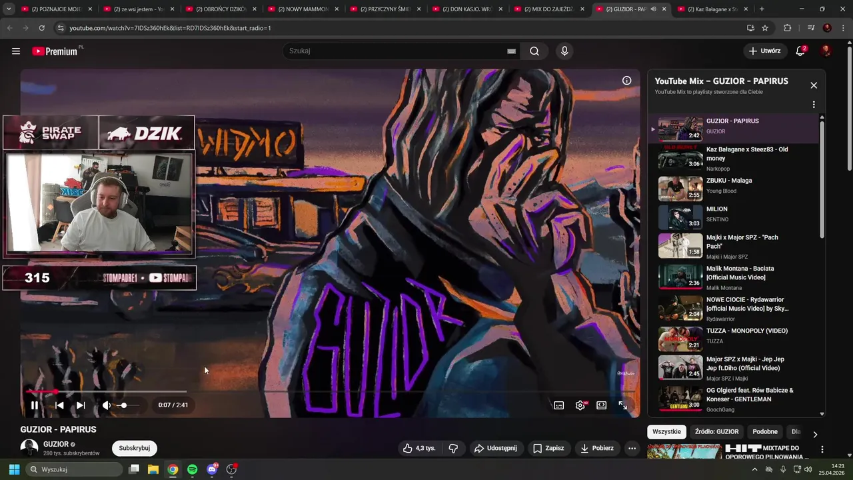Viewport: 853px width, 480px height.
Task: Open the account avatar menu
Action: pos(826,51)
